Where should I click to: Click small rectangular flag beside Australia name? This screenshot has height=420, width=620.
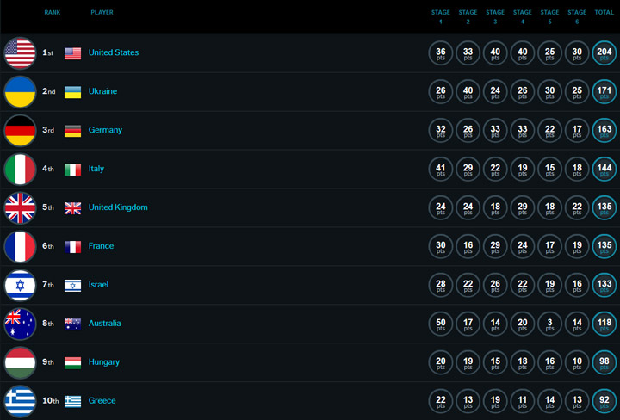point(72,324)
